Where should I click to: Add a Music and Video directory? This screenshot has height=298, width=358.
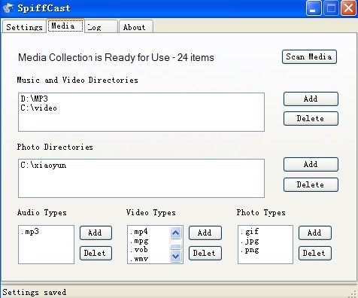tap(311, 99)
